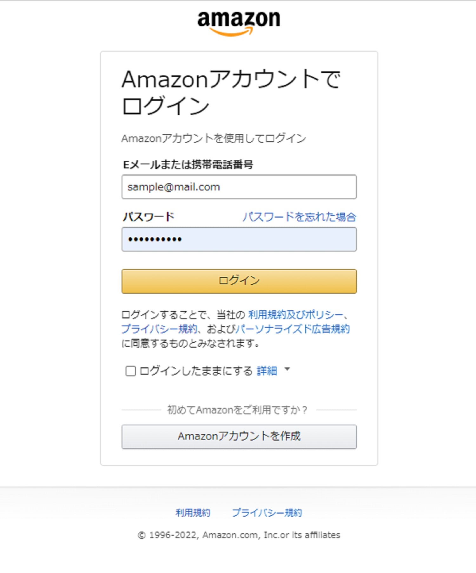Click the ログインしたままにする label text

pos(196,371)
